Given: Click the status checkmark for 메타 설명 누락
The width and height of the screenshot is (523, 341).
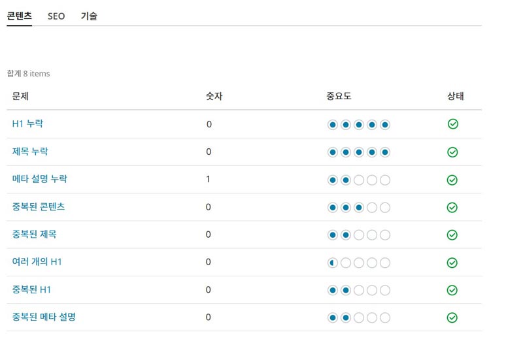Looking at the screenshot, I should coord(452,180).
